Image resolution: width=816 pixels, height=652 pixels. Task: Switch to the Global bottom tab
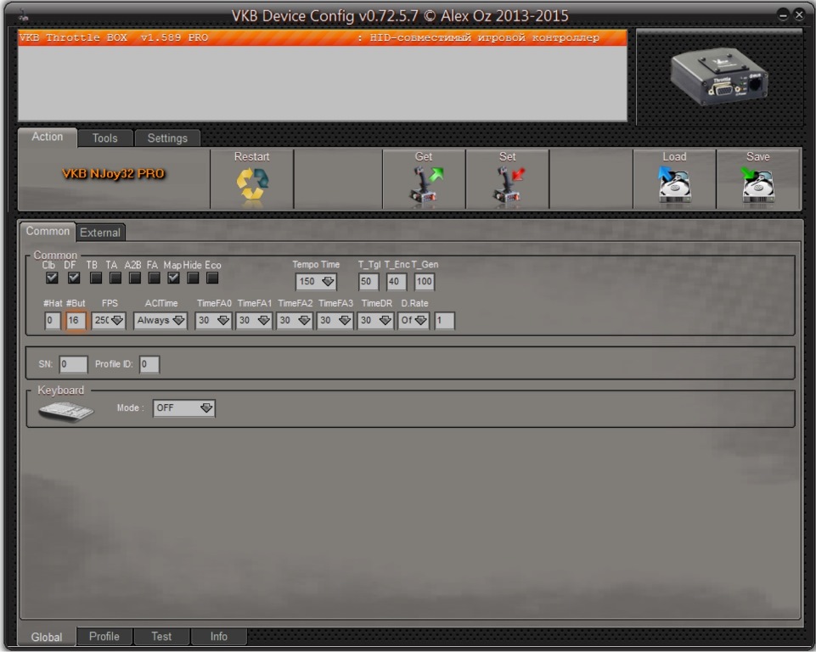tap(47, 637)
